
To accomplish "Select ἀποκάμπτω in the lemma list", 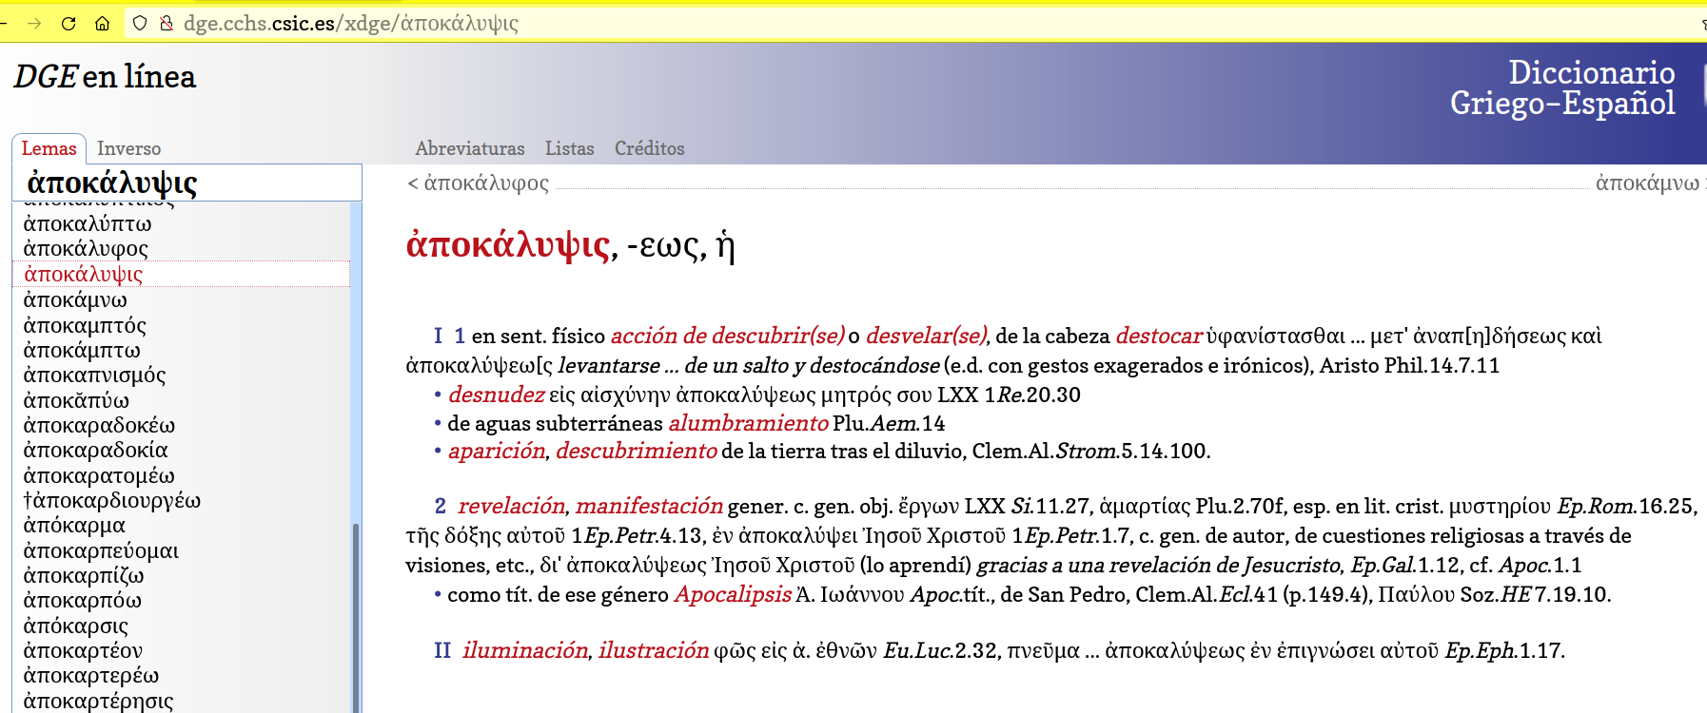I will coord(82,350).
